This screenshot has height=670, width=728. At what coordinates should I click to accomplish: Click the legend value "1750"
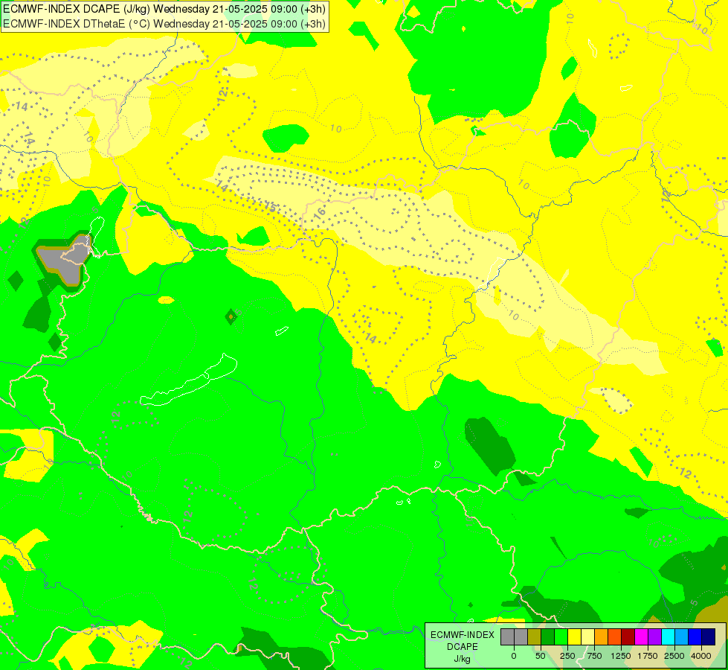[648, 656]
